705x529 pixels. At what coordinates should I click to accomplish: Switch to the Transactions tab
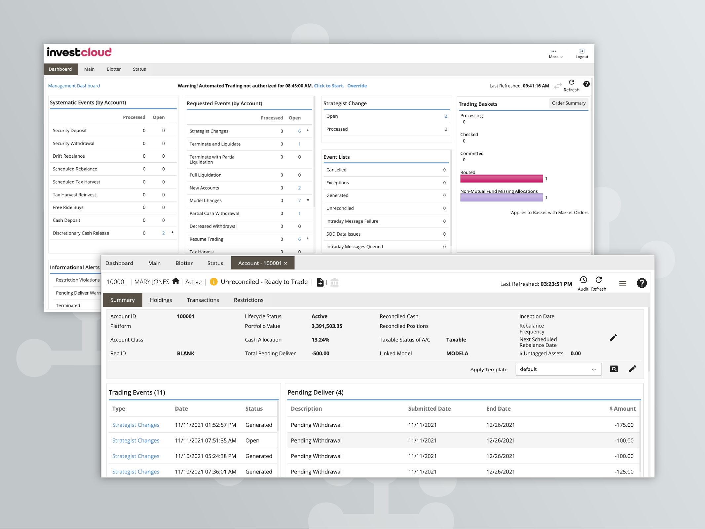pos(203,300)
